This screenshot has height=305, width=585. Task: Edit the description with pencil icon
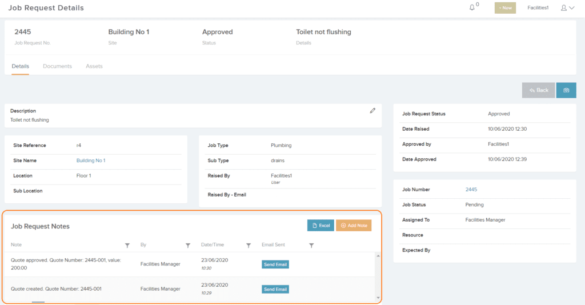(372, 111)
